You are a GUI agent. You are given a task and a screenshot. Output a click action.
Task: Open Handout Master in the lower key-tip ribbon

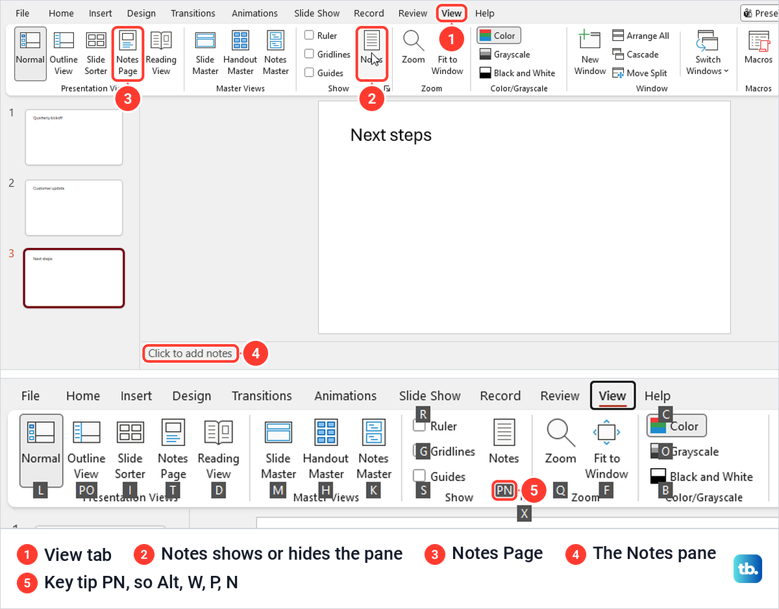tap(326, 449)
